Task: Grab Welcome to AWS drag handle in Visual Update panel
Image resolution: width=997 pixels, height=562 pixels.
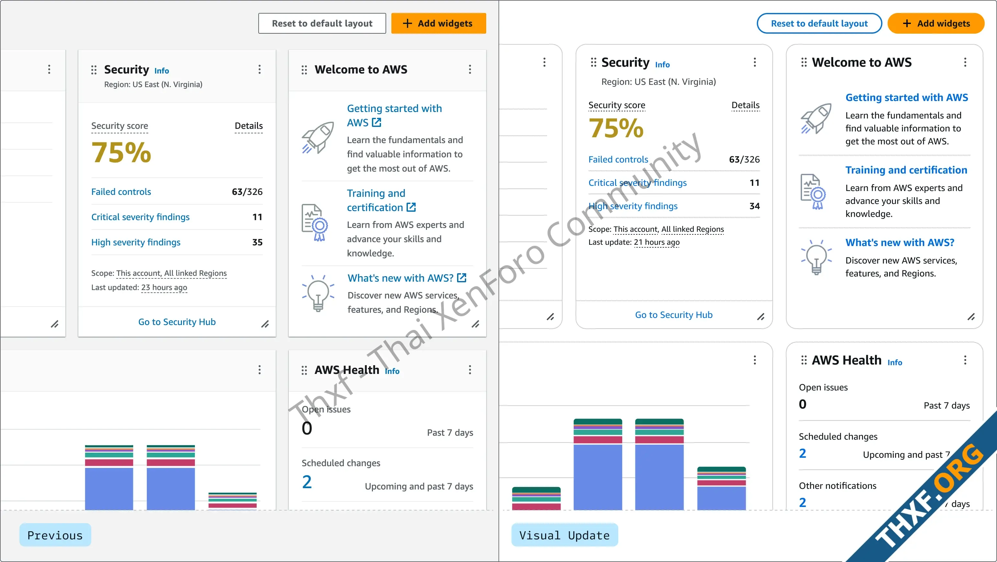Action: click(x=804, y=62)
